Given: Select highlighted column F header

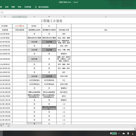Looking at the screenshot, I should point(20,17).
